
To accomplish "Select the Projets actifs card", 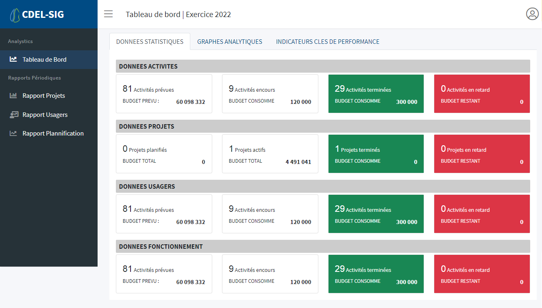I will pos(270,154).
